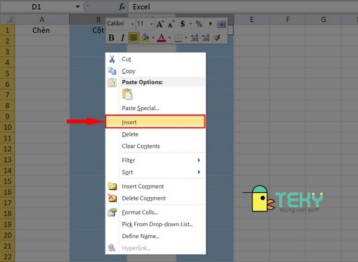
Task: Choose Copy from the context menu
Action: (156, 71)
